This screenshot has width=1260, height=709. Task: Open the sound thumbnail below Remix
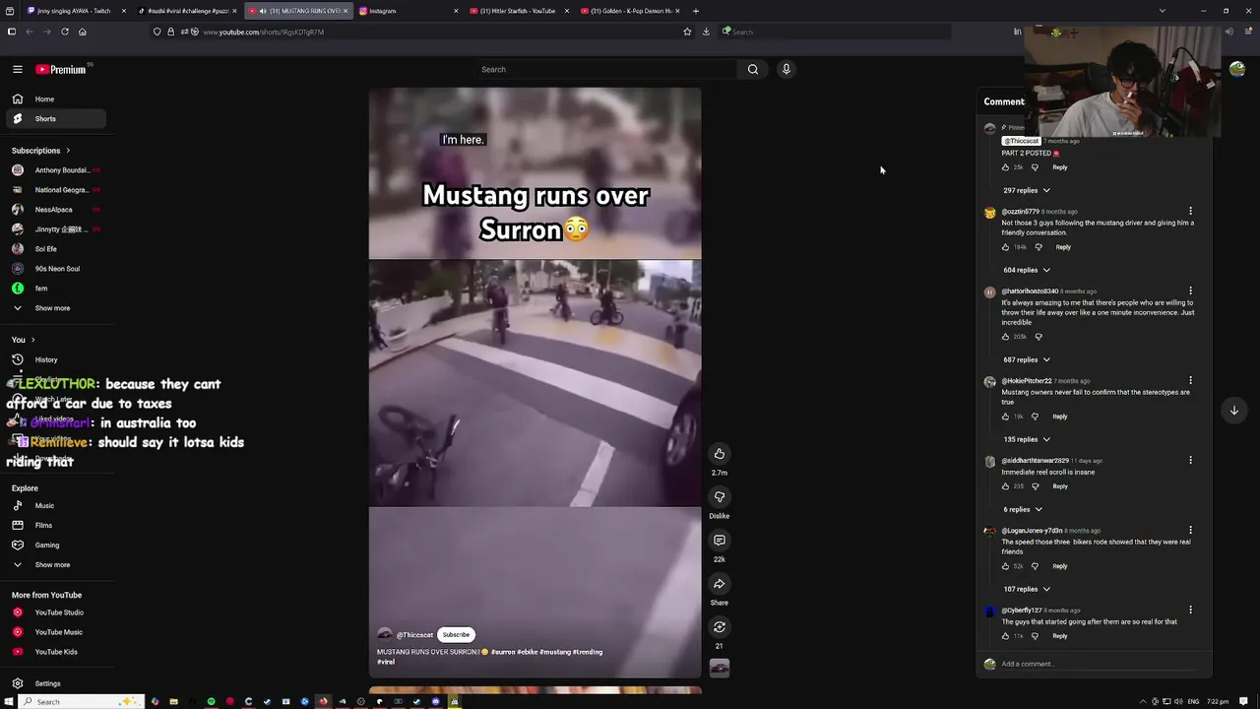tap(720, 669)
